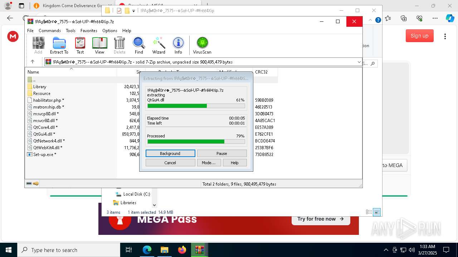Open the Options menu

(x=110, y=31)
